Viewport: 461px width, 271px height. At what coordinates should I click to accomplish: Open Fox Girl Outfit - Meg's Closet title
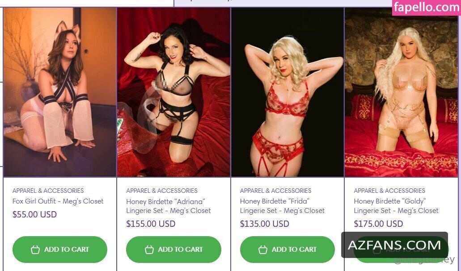point(58,201)
